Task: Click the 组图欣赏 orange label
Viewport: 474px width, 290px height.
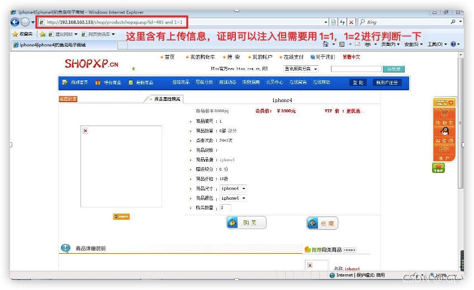Action: (68, 99)
